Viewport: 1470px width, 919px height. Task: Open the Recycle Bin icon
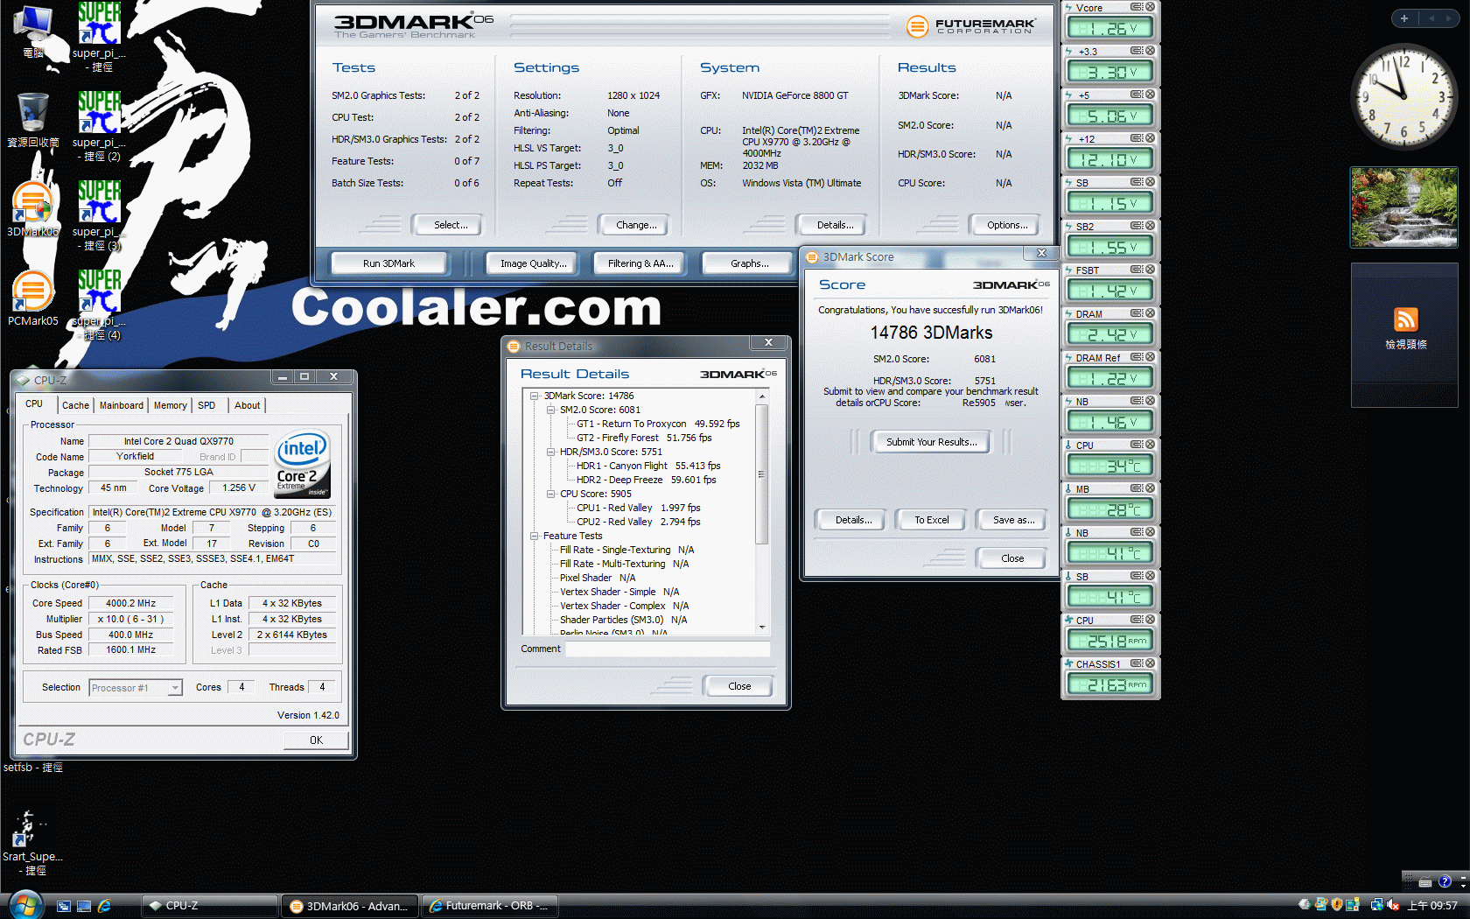pos(32,120)
